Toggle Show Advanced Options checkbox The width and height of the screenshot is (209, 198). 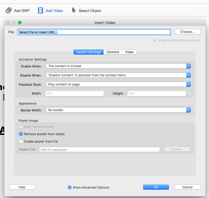point(70,187)
